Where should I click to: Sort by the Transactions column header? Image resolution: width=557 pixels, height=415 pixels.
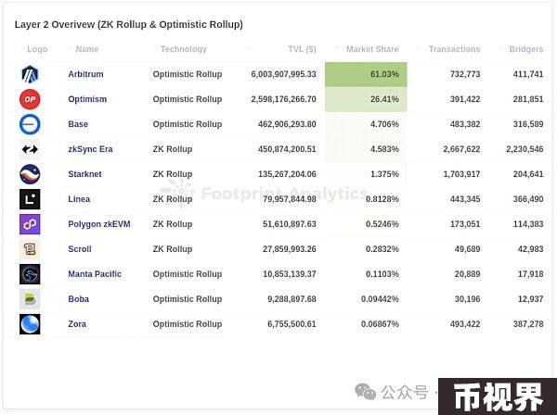tap(454, 49)
